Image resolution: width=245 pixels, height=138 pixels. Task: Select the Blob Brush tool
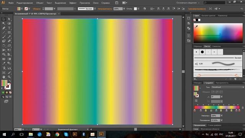click(4, 41)
